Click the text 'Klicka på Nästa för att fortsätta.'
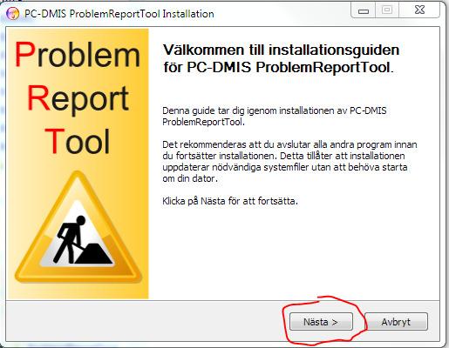449x348 pixels. click(x=230, y=201)
